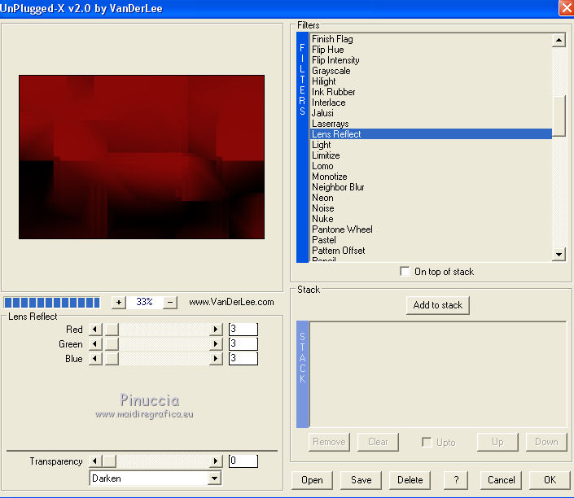This screenshot has height=498, width=574.
Task: Select the Laserrays filter
Action: pyautogui.click(x=431, y=124)
